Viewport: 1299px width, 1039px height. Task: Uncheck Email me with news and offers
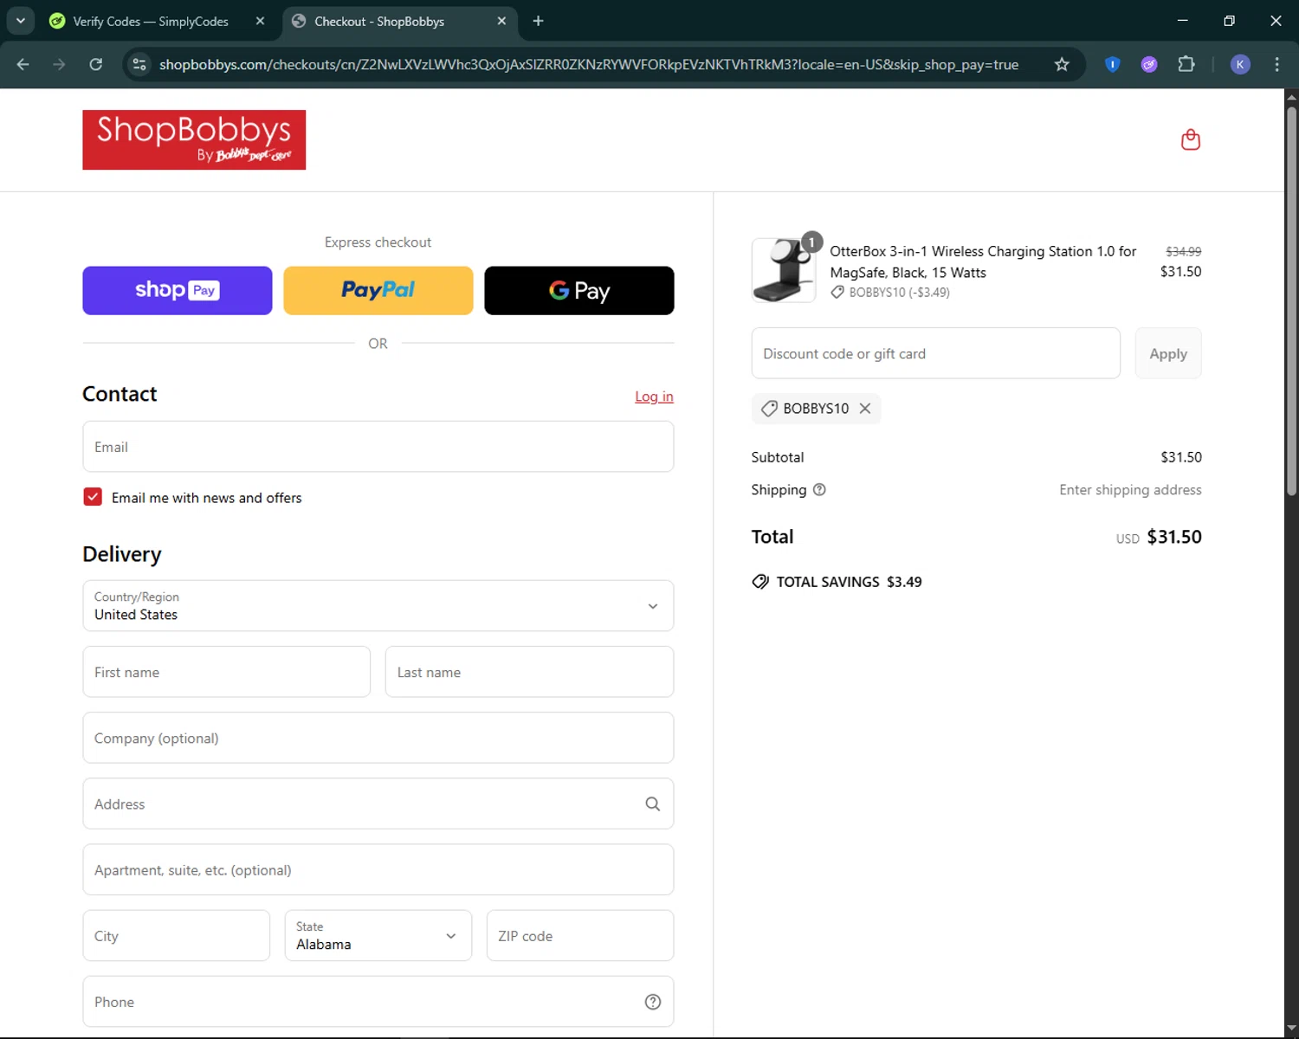(x=93, y=497)
